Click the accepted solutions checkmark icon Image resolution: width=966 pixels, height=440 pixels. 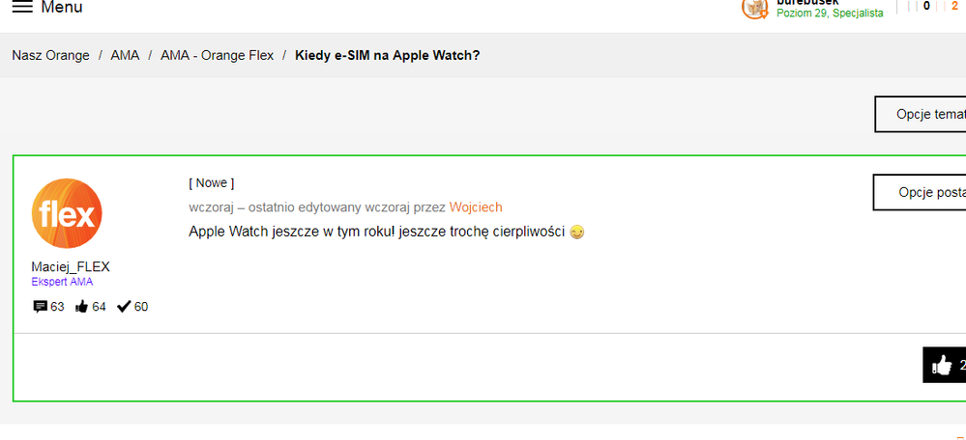coord(124,307)
